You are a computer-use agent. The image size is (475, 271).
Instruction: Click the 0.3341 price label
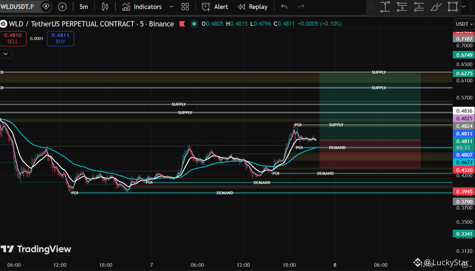pyautogui.click(x=464, y=234)
